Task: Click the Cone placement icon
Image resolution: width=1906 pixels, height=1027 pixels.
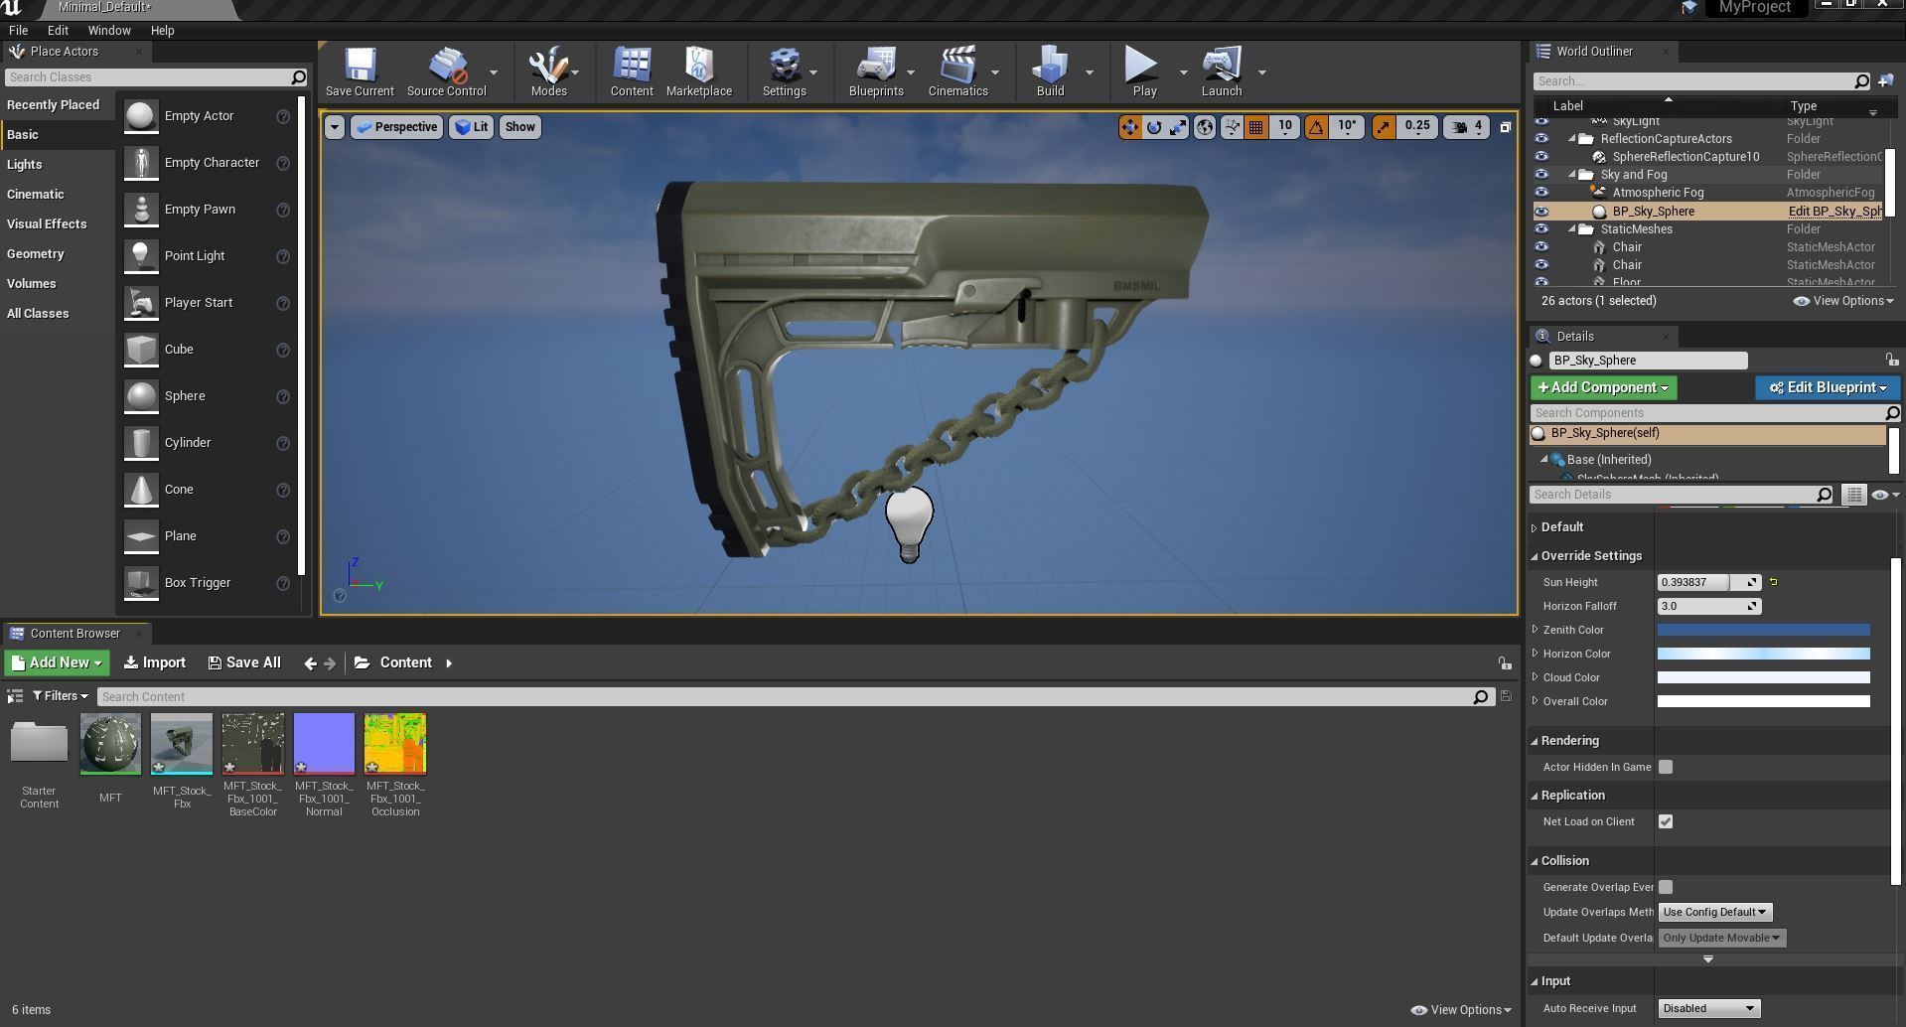Action: click(x=141, y=490)
